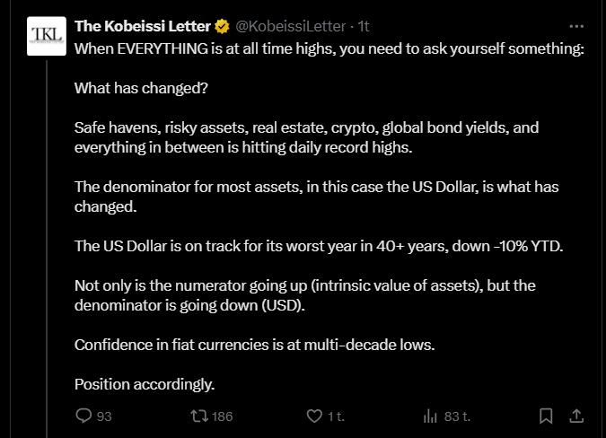Open the @KobeissiLetter handle link
This screenshot has height=438, width=606.
(x=290, y=27)
